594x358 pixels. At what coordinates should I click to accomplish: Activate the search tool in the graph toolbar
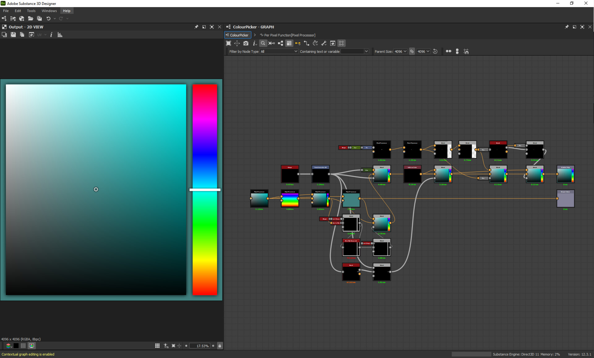pos(263,43)
